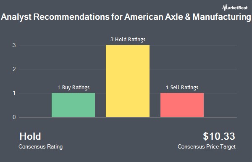Select the red Sell Ratings bar

[x=182, y=105]
